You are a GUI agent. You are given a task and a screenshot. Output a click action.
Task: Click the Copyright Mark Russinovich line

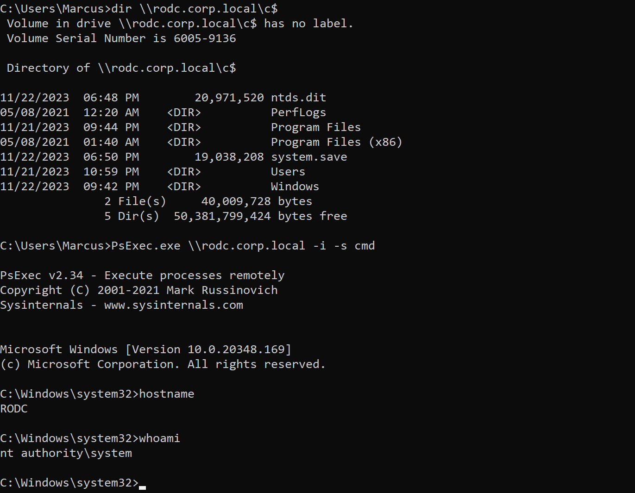pyautogui.click(x=139, y=290)
